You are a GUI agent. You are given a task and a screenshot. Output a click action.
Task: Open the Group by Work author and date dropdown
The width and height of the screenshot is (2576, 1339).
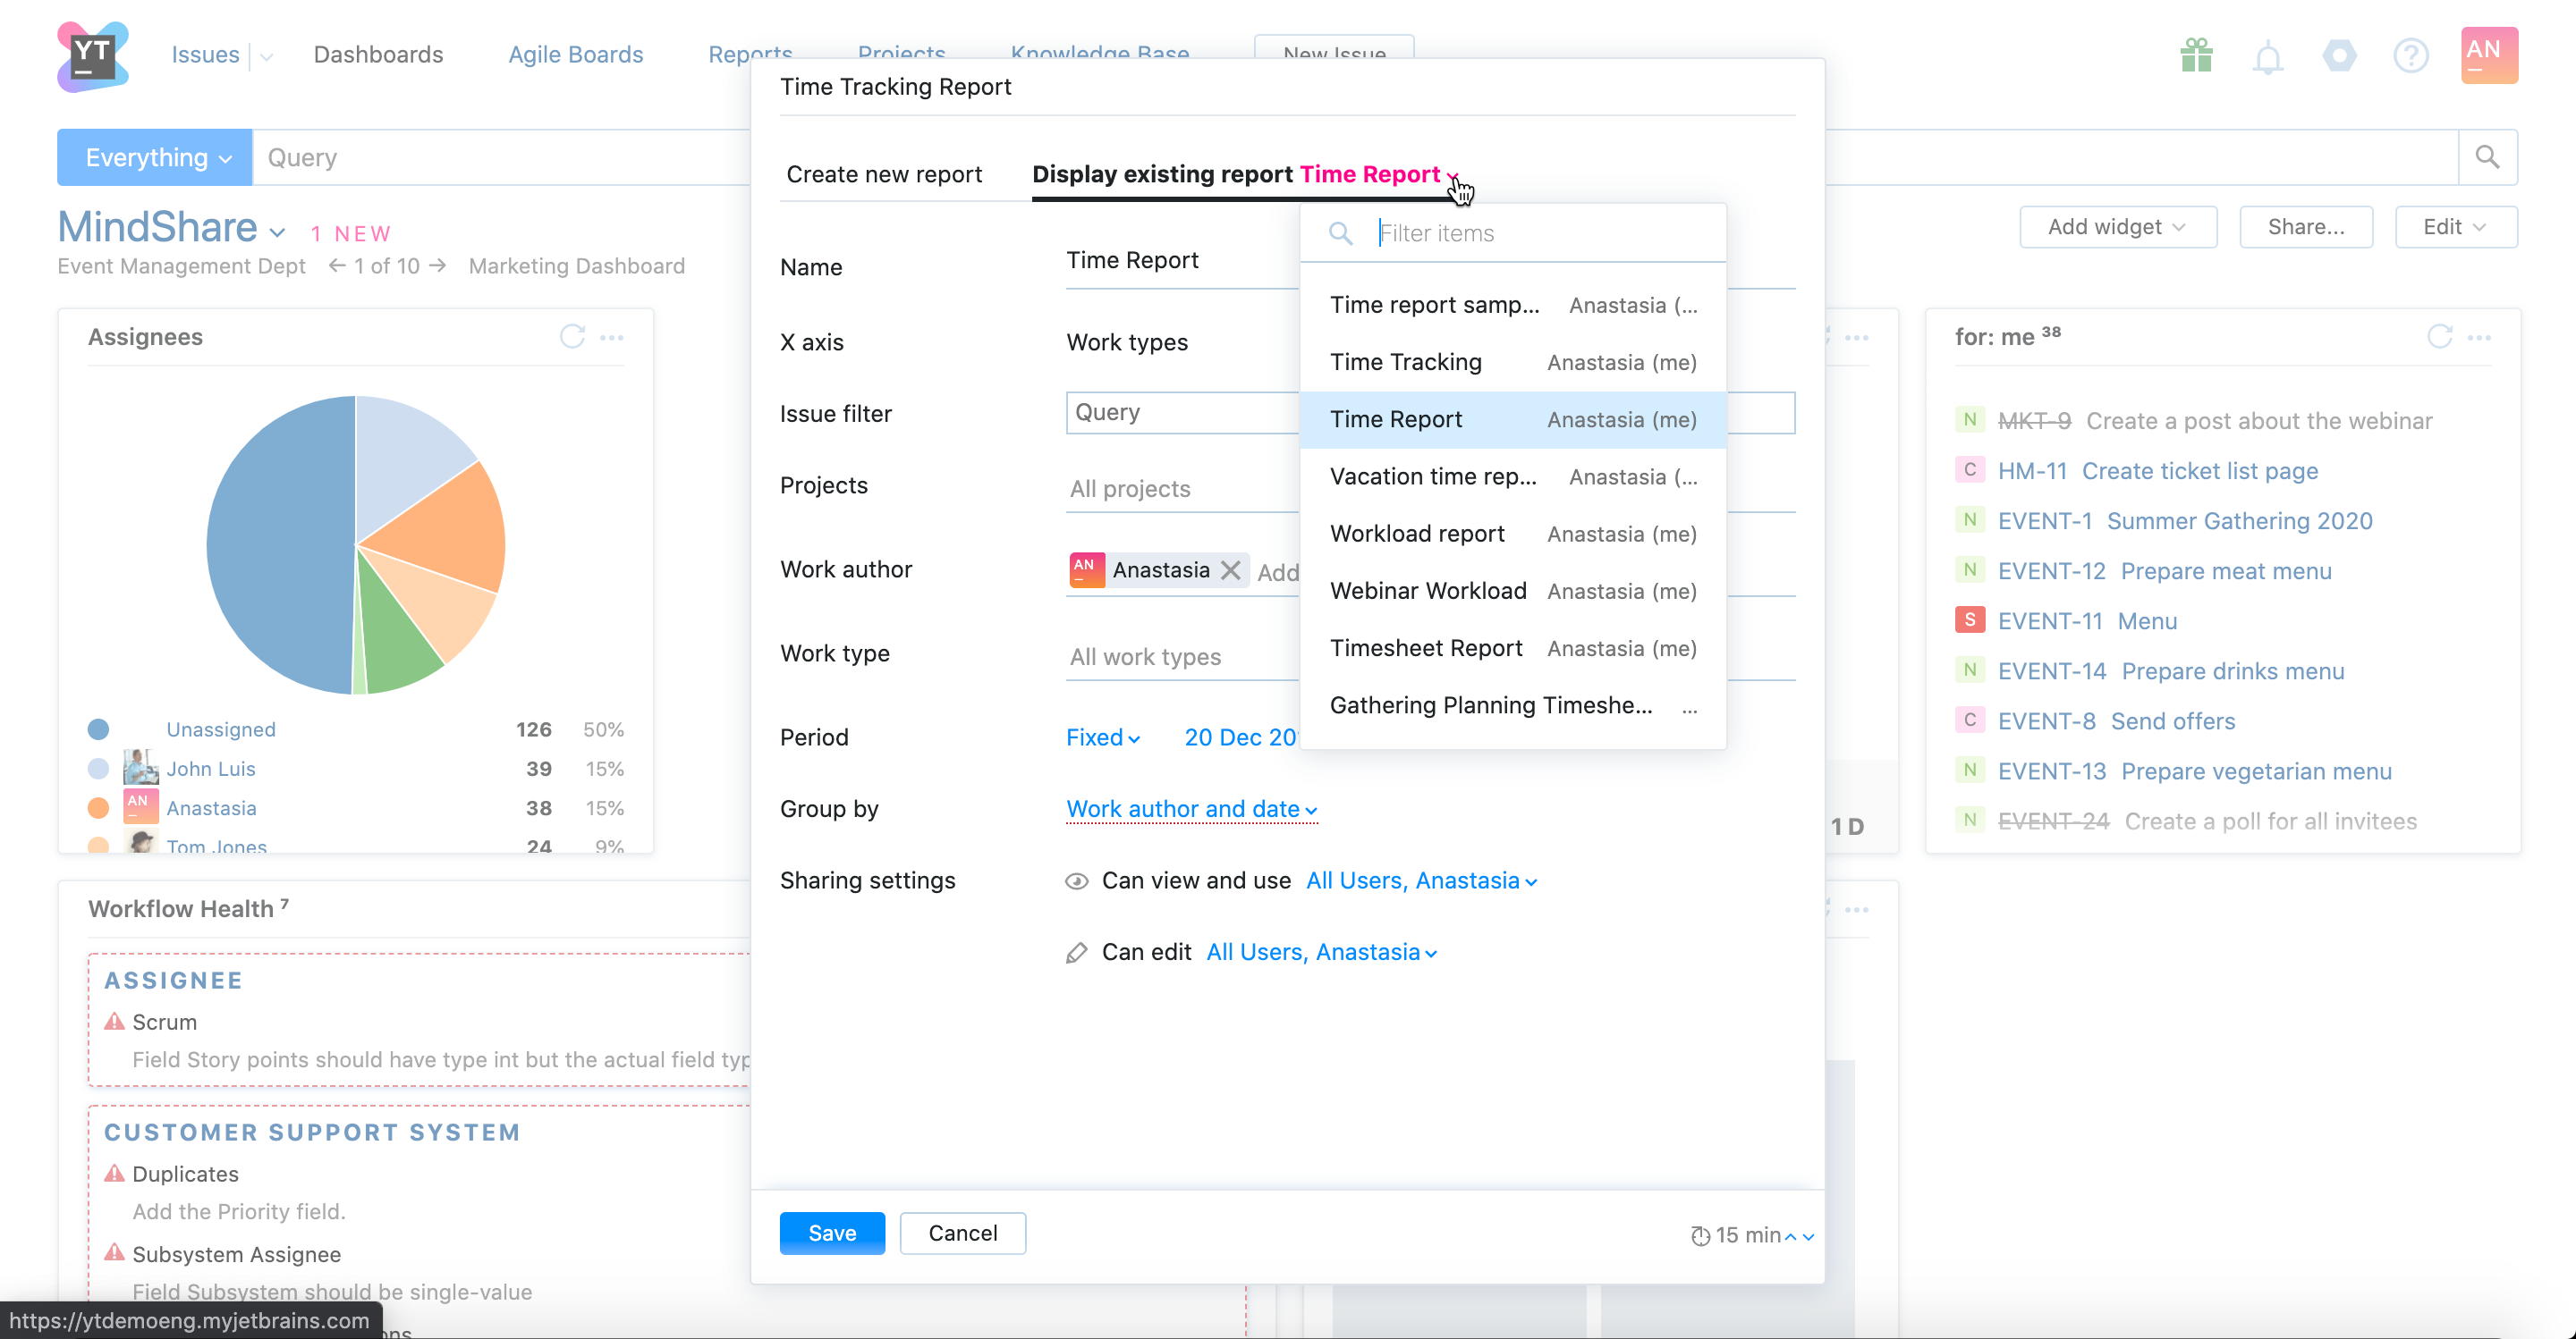[1191, 808]
